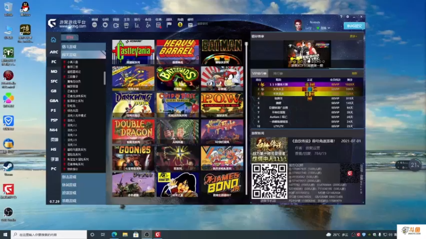Click the game list vertical scrollbar
This screenshot has width=426, height=239.
coord(104,78)
